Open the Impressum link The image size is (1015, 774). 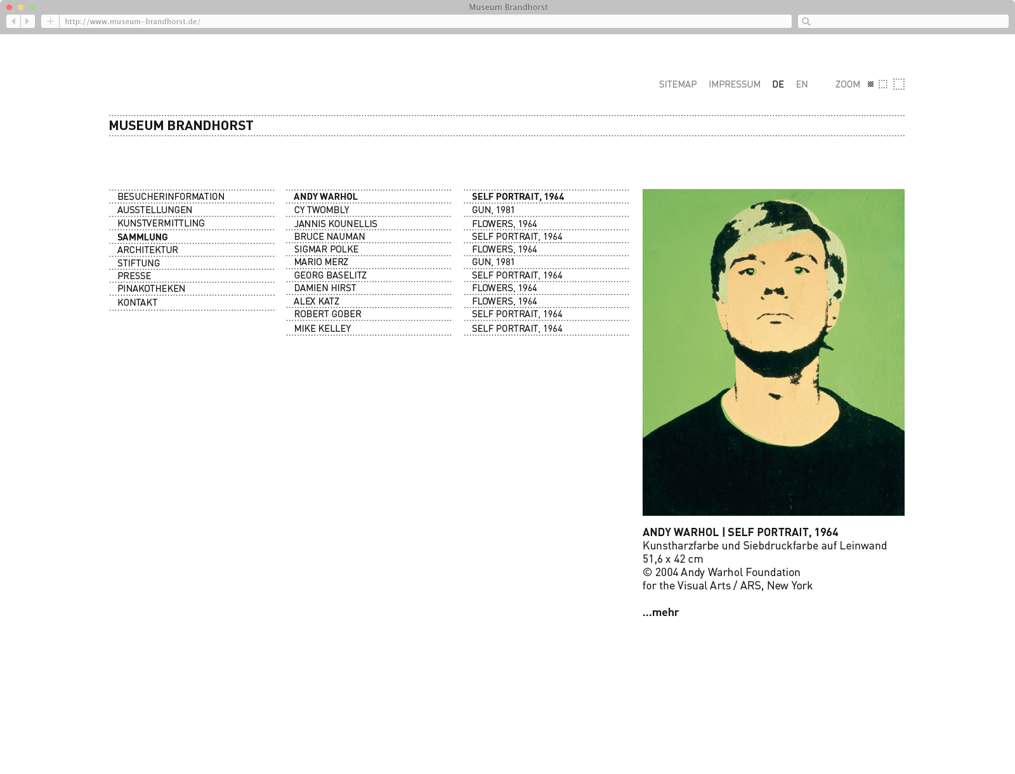(735, 84)
